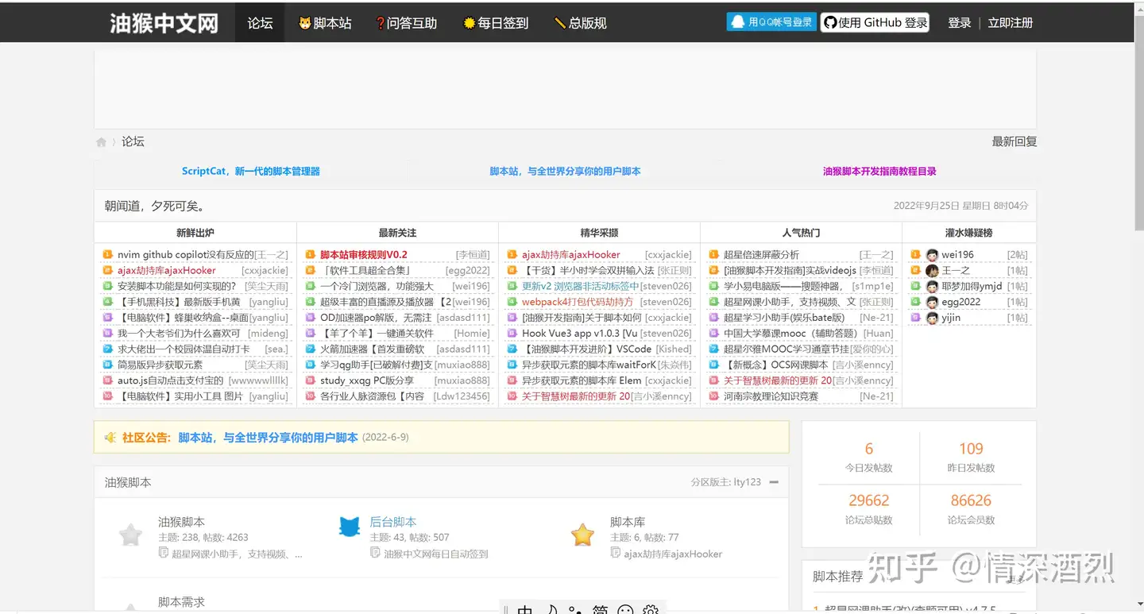Open the ScriptCat 新一代的脚本管理器 link
The height and width of the screenshot is (614, 1144).
tap(251, 171)
